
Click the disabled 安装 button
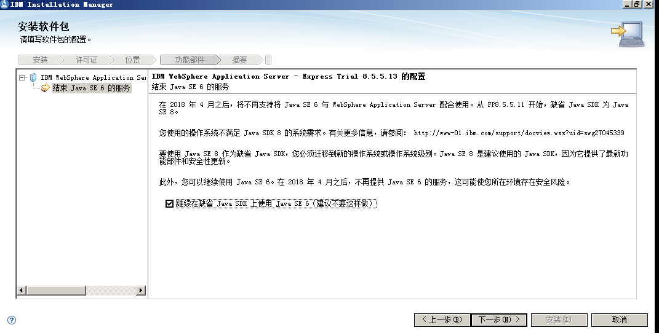(559, 320)
